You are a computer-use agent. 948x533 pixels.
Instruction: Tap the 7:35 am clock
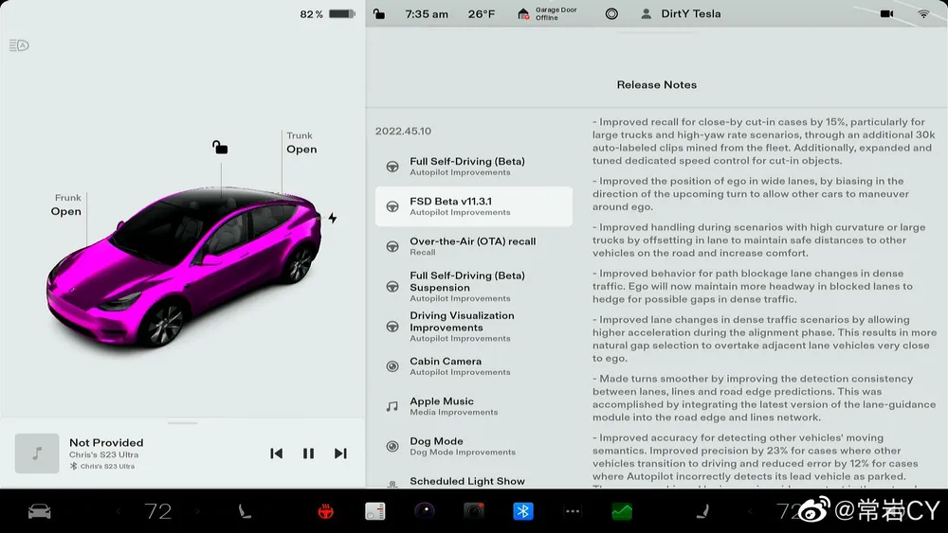[427, 14]
